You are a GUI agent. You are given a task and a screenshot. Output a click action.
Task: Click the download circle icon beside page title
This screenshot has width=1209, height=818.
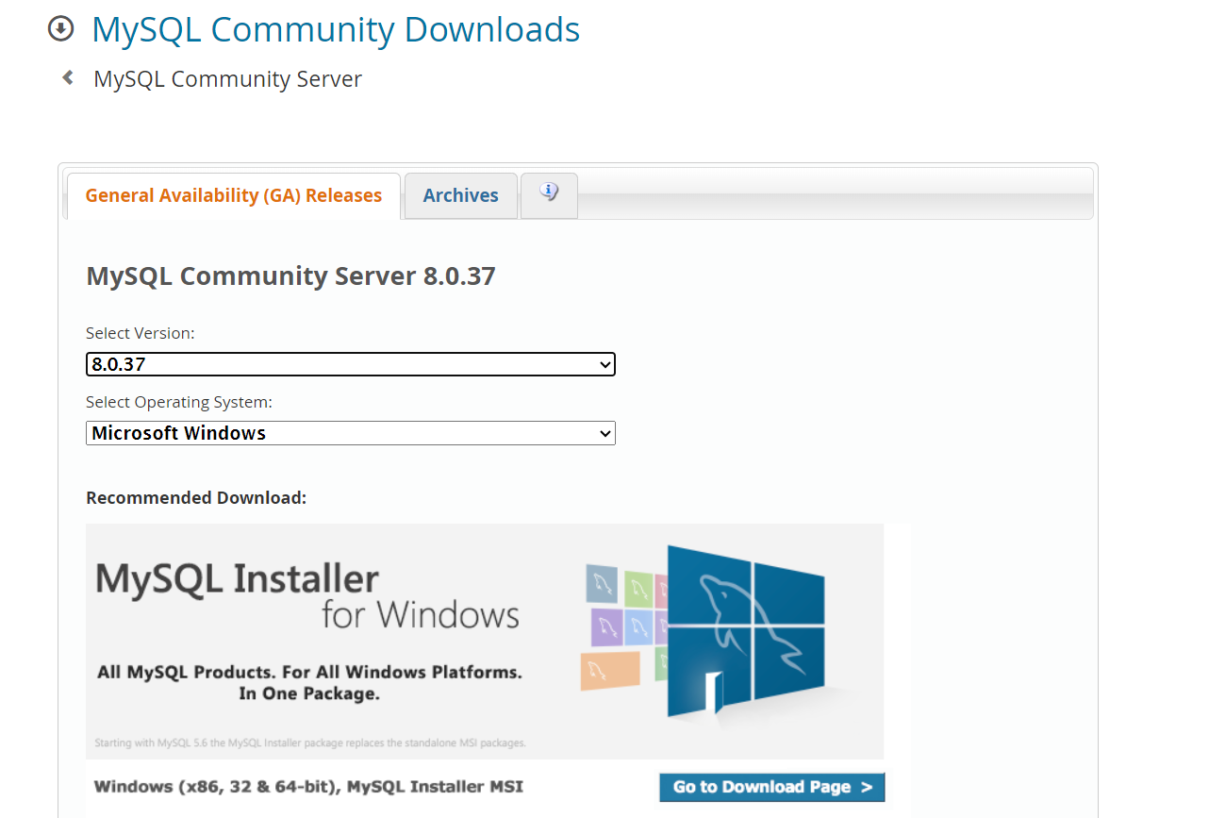tap(60, 29)
